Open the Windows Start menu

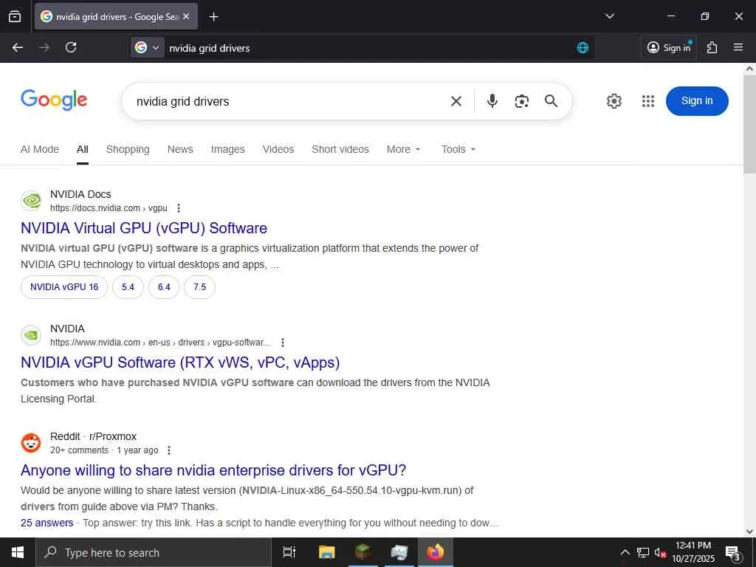[x=18, y=552]
